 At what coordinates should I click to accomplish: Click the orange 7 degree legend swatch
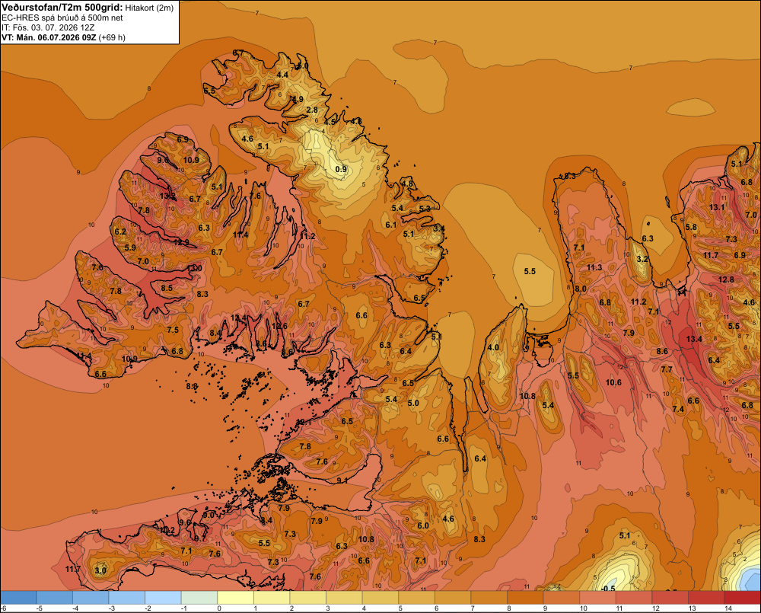489,598
